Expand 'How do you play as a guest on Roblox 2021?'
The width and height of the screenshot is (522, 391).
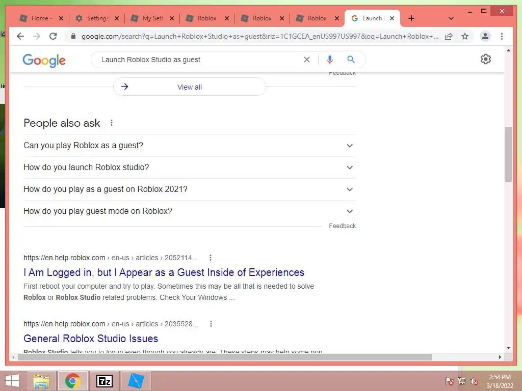coord(190,189)
